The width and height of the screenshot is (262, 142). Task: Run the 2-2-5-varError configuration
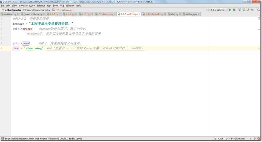point(230,10)
